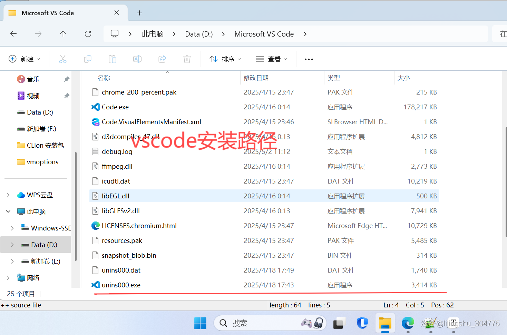507x335 pixels.
Task: Expand chevron after Microsoft VS Code breadcrumb
Action: coord(305,34)
